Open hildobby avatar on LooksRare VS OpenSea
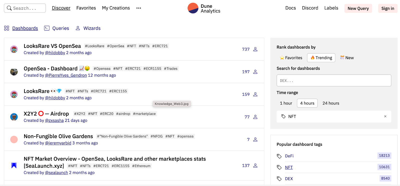The image size is (400, 186). click(x=14, y=49)
